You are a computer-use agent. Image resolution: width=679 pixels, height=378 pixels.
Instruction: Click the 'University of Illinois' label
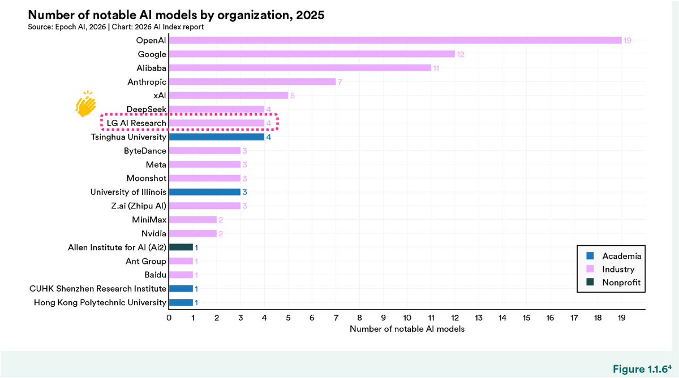(x=128, y=192)
